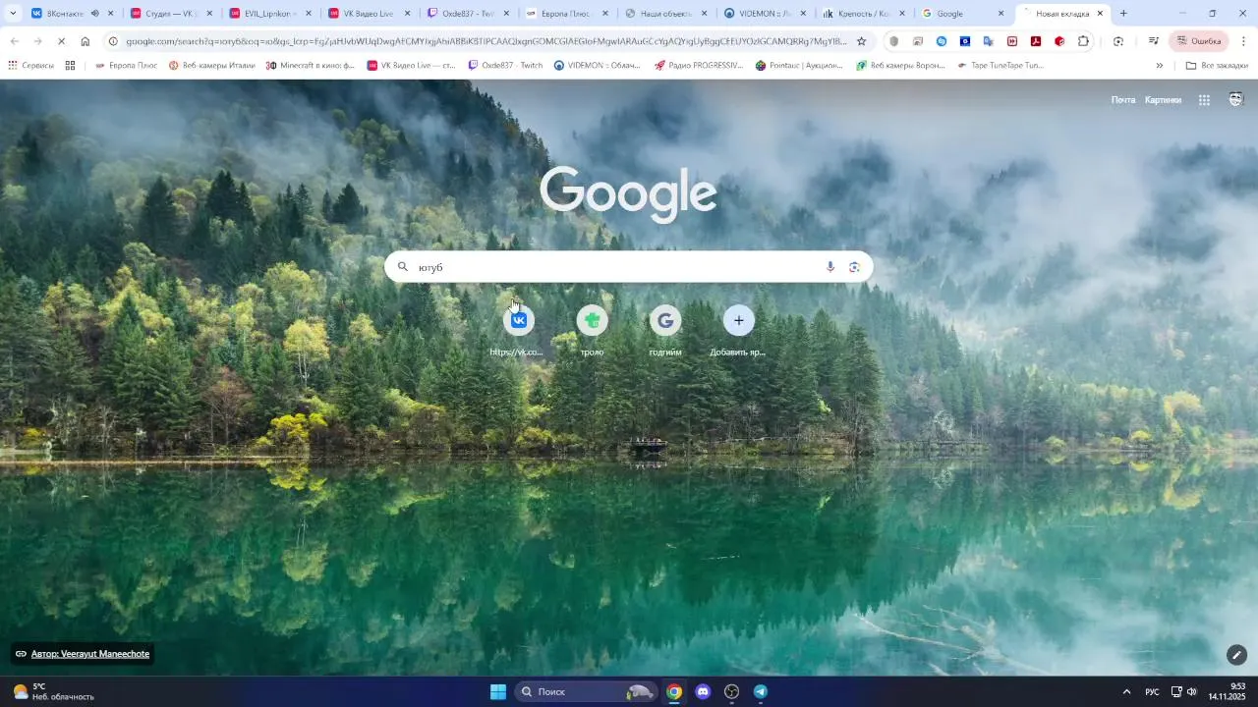
Task: Click inside the Google search field
Action: click(629, 267)
